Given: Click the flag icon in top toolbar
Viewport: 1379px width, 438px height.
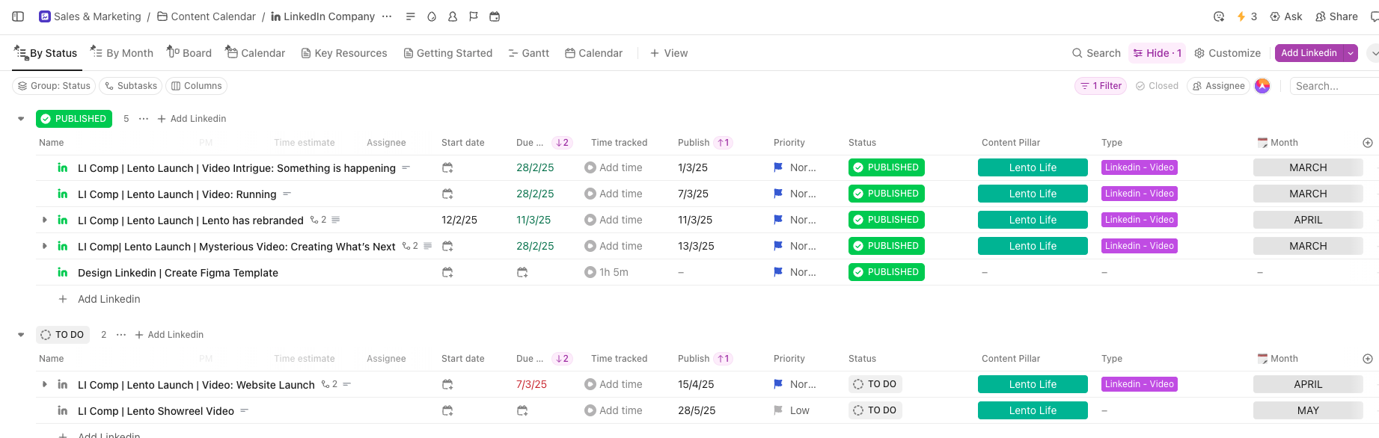Looking at the screenshot, I should click(x=474, y=16).
